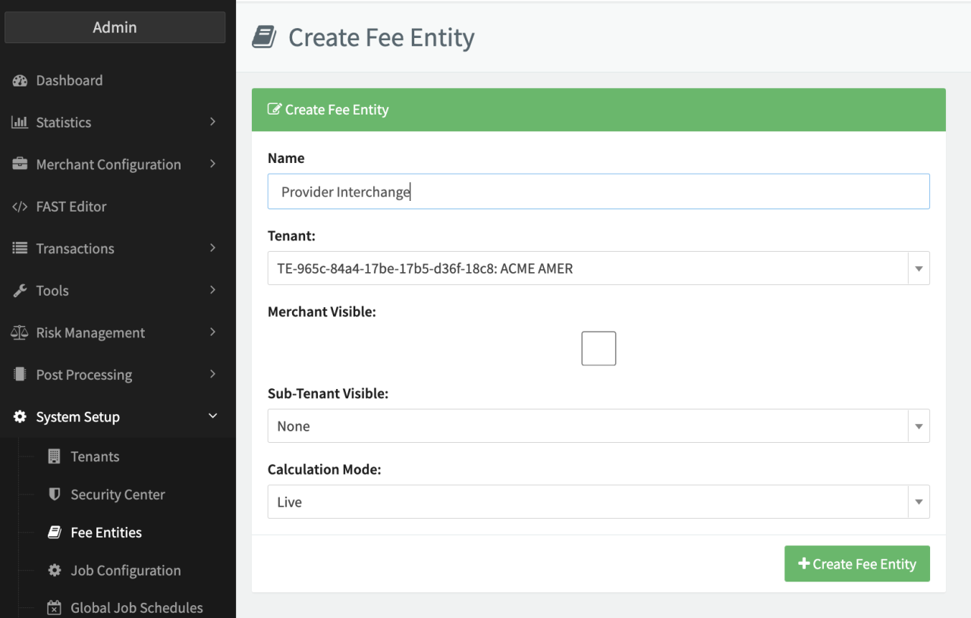This screenshot has height=618, width=971.
Task: Click the Merchant Configuration briefcase icon
Action: (x=20, y=165)
